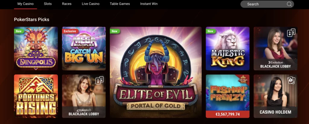Select the My Casino tab
Image resolution: width=309 pixels, height=124 pixels.
(x=25, y=4)
